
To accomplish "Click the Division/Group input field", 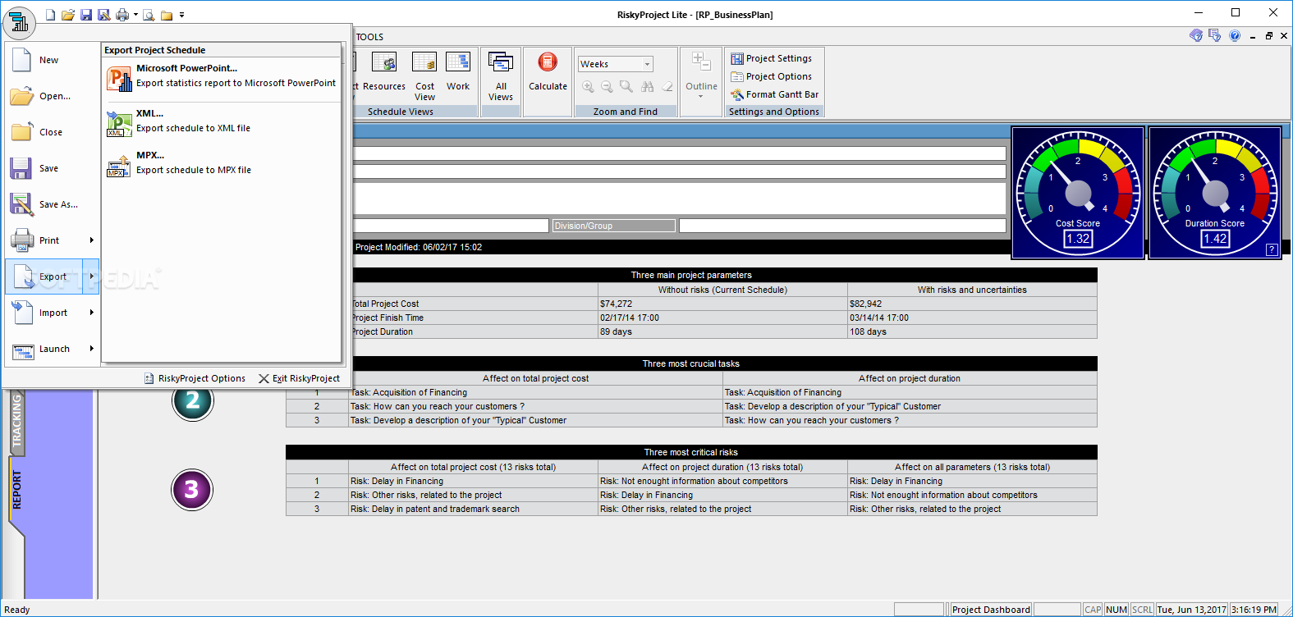I will [842, 226].
